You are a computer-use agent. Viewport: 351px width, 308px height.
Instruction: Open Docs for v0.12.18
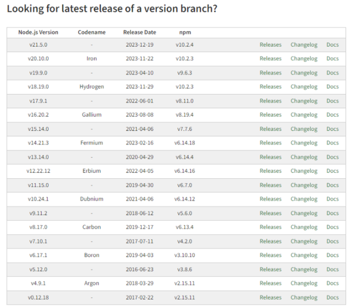click(332, 298)
